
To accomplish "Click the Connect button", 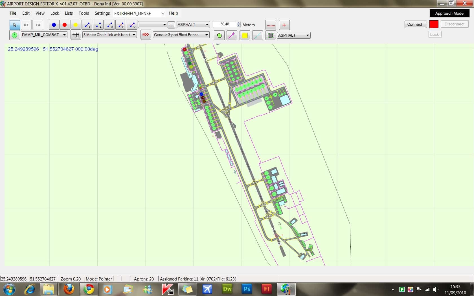I will pyautogui.click(x=414, y=24).
